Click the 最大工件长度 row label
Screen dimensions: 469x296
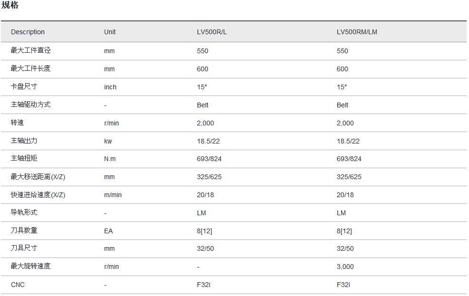click(x=30, y=68)
